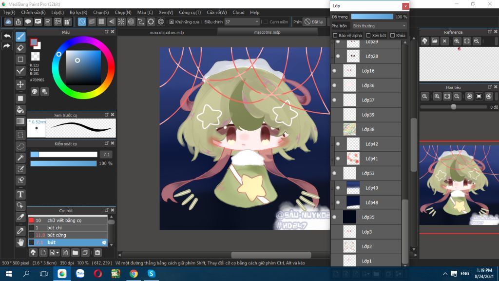The width and height of the screenshot is (499, 281).
Task: Open the Công cụ(T) menu
Action: [x=190, y=12]
